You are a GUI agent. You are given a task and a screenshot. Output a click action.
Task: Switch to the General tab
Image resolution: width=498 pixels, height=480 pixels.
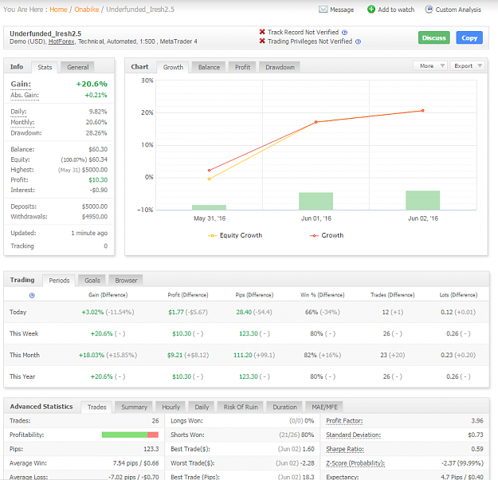[77, 67]
